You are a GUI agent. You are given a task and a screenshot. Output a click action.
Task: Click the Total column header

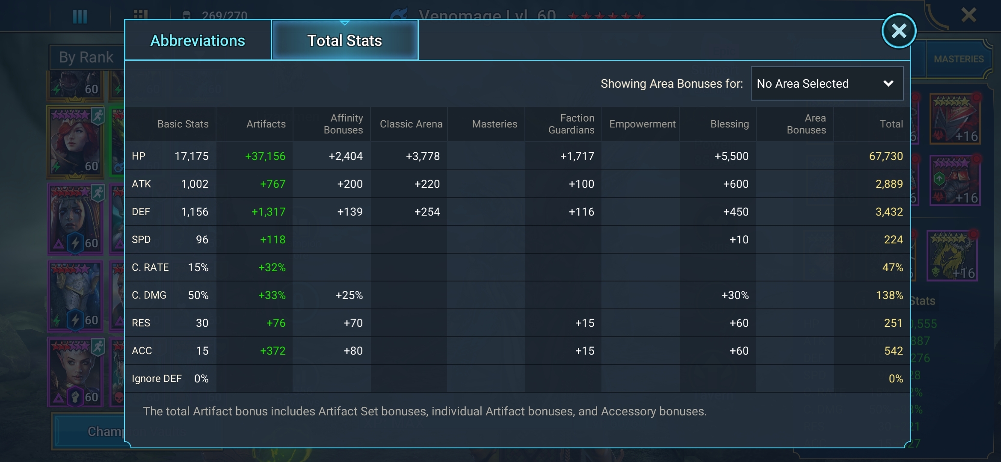[891, 124]
